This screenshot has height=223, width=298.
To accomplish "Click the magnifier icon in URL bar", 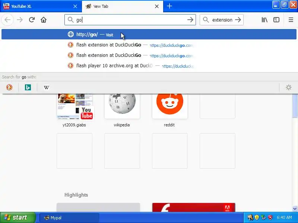I will coord(70,20).
